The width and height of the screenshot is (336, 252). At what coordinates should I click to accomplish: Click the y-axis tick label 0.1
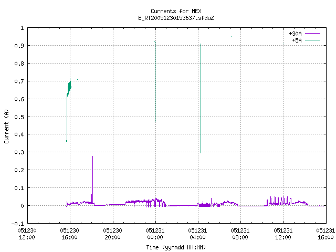click(19, 188)
